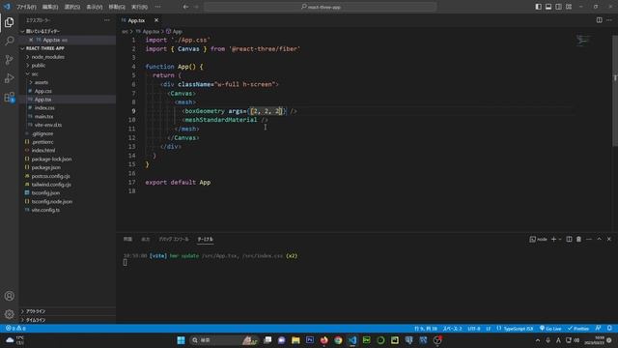Image resolution: width=618 pixels, height=348 pixels.
Task: Open main.tsx in explorer
Action: [x=43, y=116]
